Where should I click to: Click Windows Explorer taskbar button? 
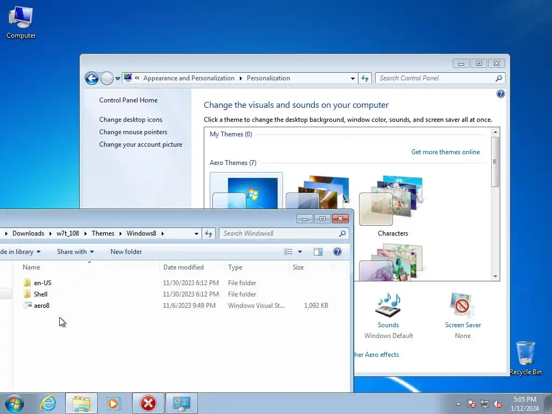[81, 403]
